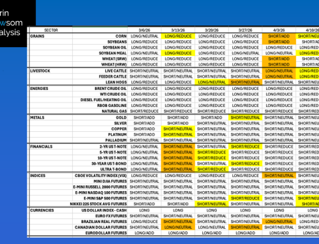Click the 3/13/26 date column header
319x244 pixels.
(x=178, y=30)
